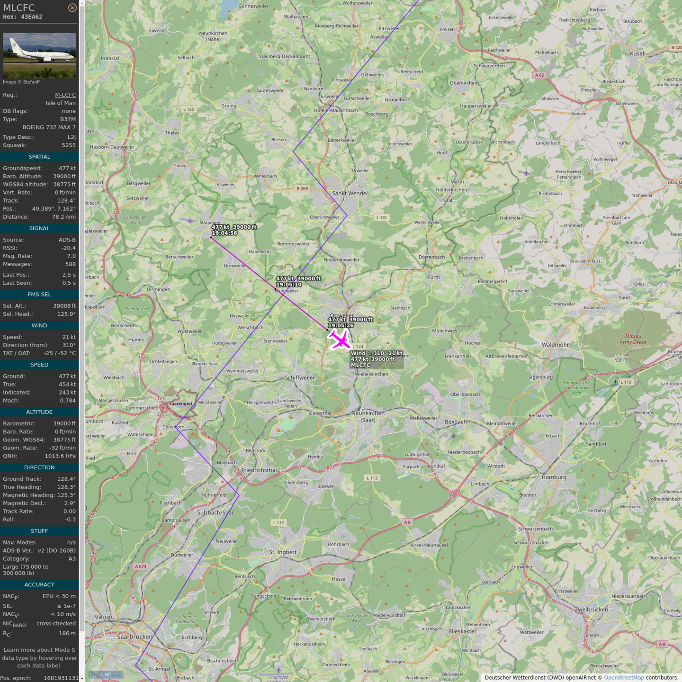The width and height of the screenshot is (682, 682).
Task: Select the ACCURACY section header
Action: click(39, 584)
